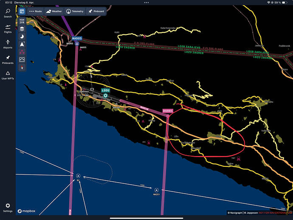Screen dimensions: 293x220
Task: Click the Navigraph Jeppesen copyright text
Action: [x=242, y=213]
